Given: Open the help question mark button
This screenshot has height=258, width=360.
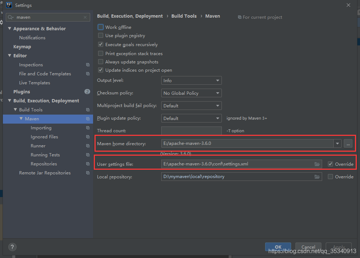Looking at the screenshot, I should tap(12, 247).
